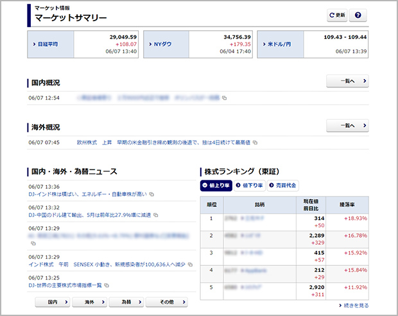The height and width of the screenshot is (316, 398).
Task: Click the 34,756.39 NY Dow value
Action: [237, 37]
